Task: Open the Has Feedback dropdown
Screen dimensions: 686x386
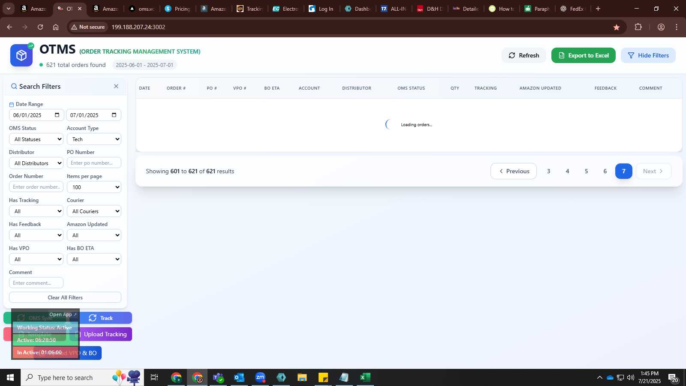Action: pyautogui.click(x=36, y=235)
